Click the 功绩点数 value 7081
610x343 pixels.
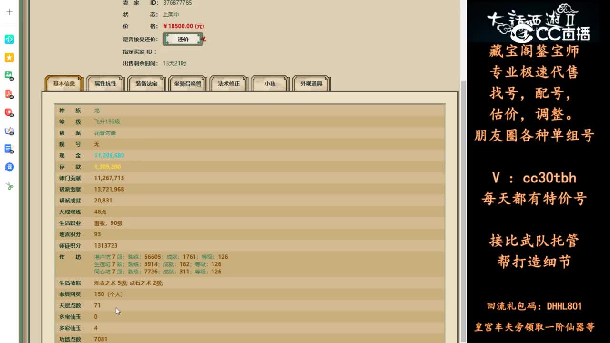(101, 339)
